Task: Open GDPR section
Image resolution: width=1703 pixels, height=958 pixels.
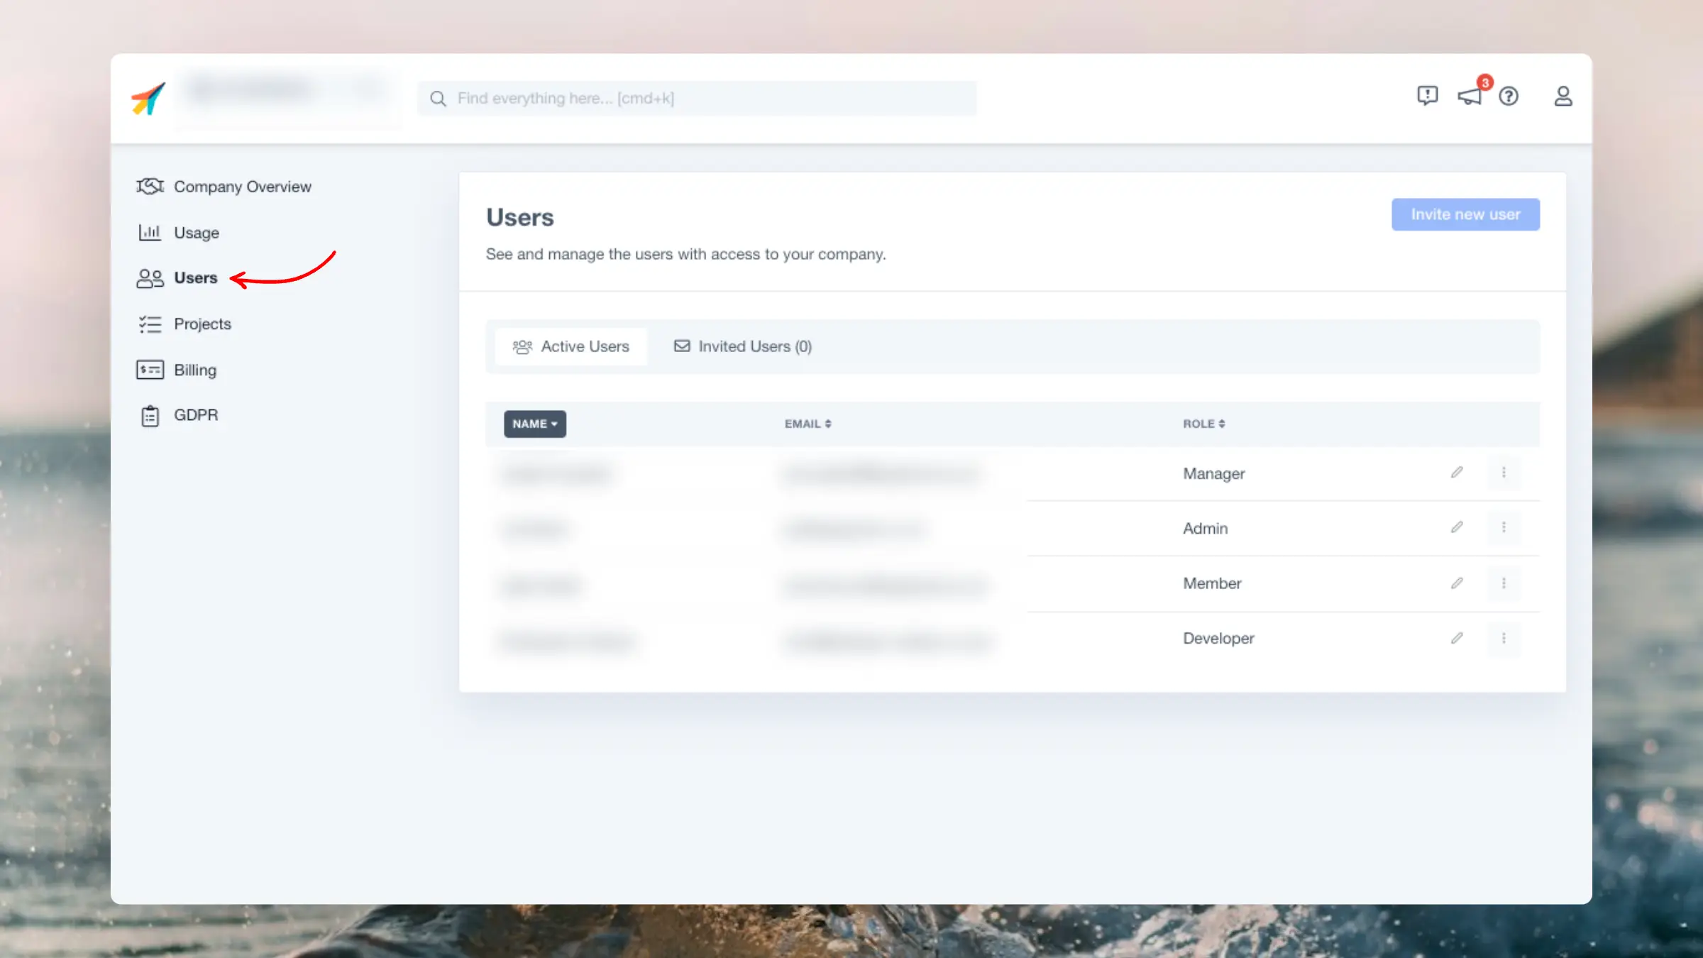Action: [195, 414]
